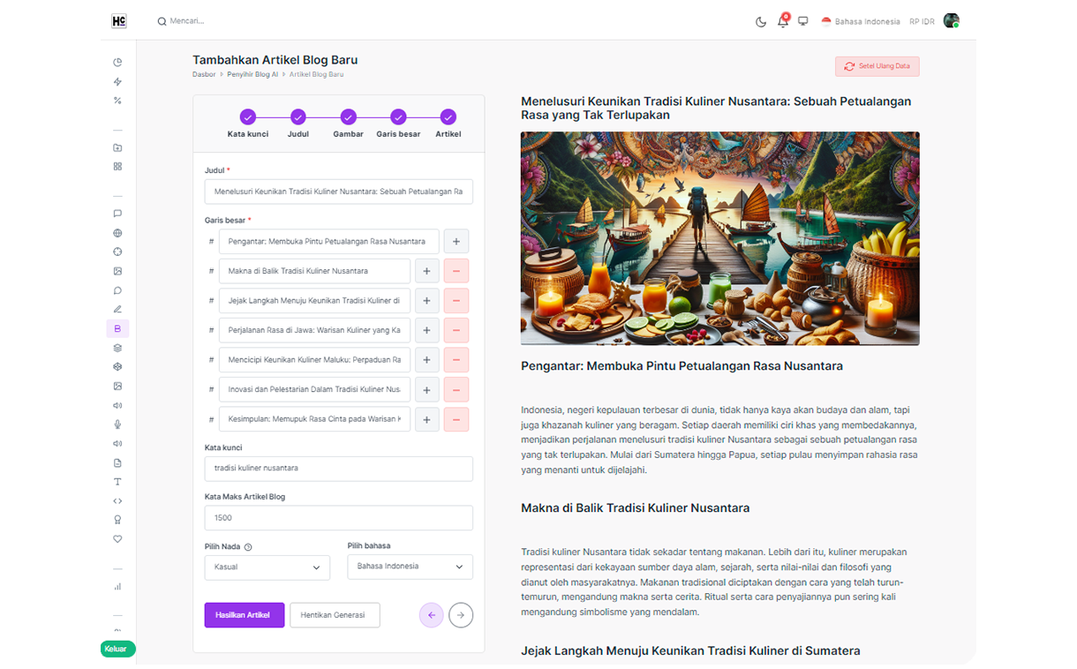This screenshot has height=669, width=1077.
Task: Open the RP IDR currency selector
Action: 922,21
